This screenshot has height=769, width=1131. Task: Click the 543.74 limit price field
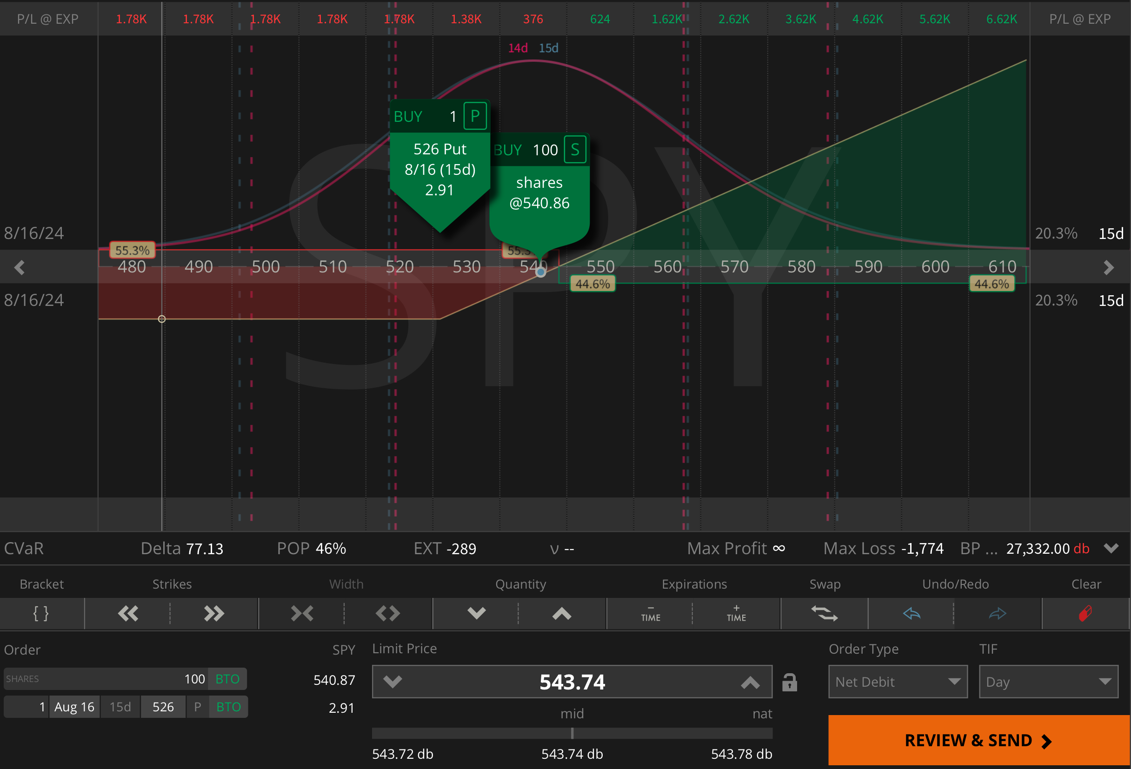pos(572,682)
